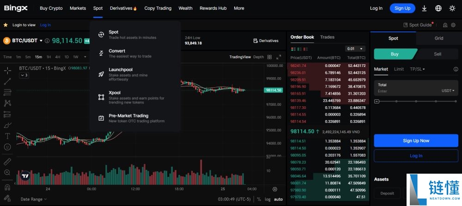Select the Buy side button
Viewport: 462px width, 206px height.
click(395, 54)
